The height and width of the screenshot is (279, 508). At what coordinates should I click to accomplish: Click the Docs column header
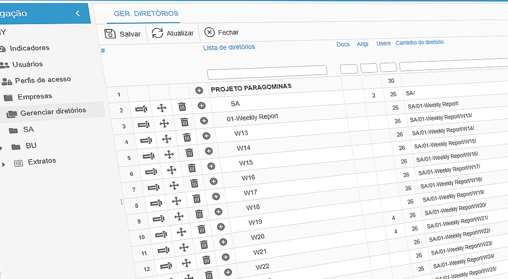pyautogui.click(x=343, y=45)
